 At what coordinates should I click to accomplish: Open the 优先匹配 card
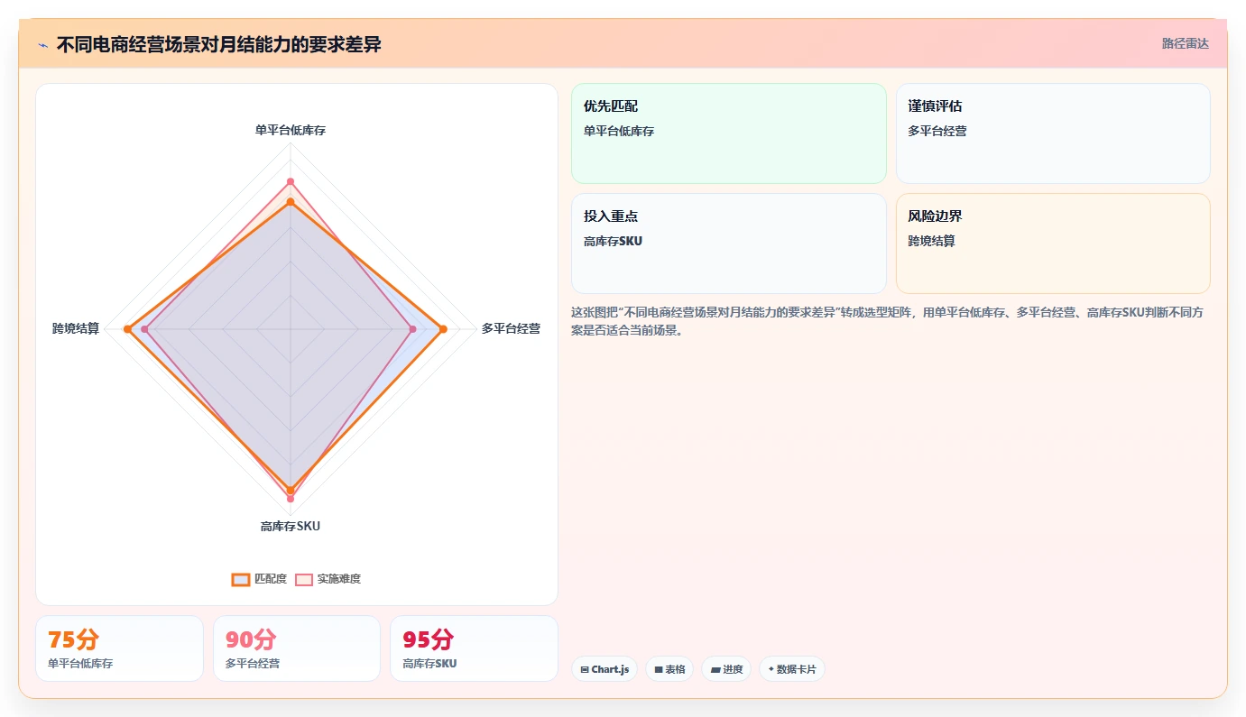coord(729,133)
